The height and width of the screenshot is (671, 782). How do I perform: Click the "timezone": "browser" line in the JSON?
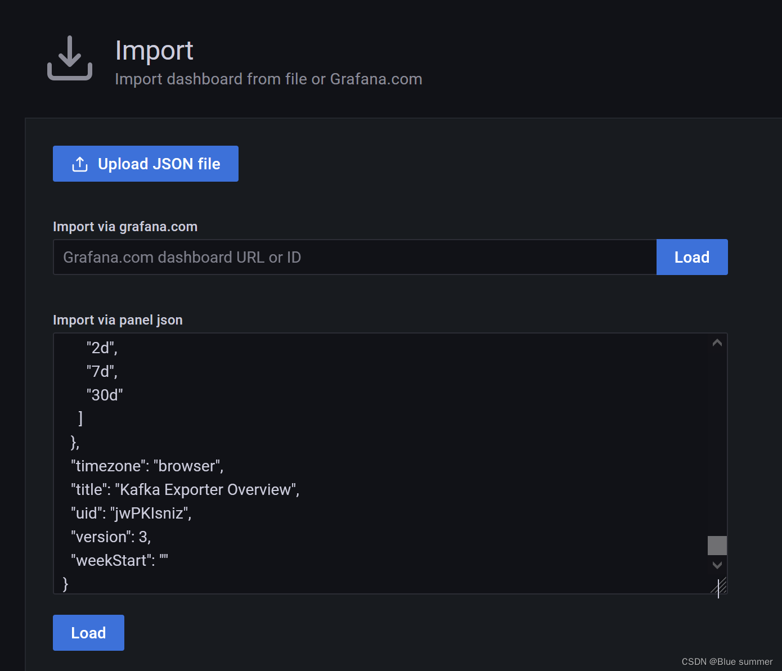pyautogui.click(x=147, y=466)
